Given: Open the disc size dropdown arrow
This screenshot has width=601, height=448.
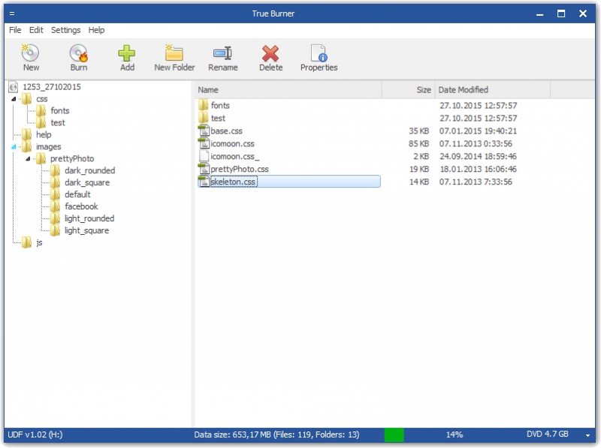Looking at the screenshot, I should point(587,435).
